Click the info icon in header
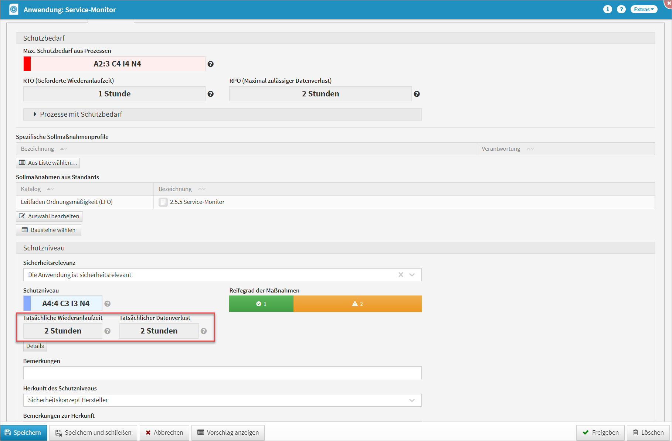 click(x=607, y=9)
